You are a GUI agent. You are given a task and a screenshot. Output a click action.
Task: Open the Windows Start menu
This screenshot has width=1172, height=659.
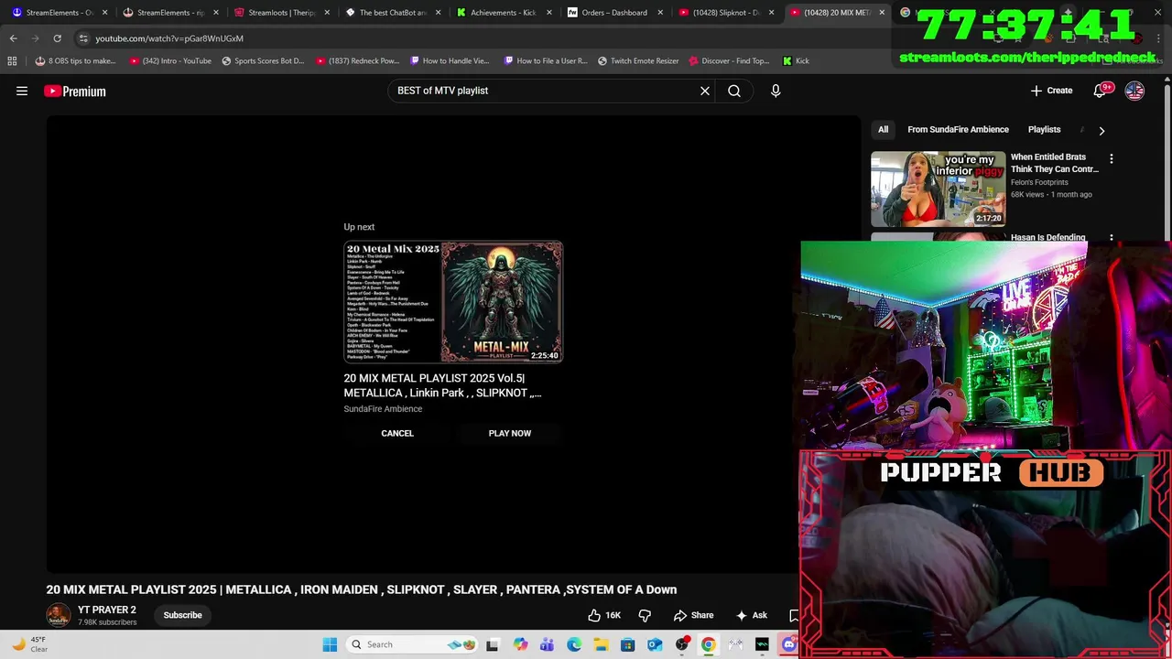coord(330,644)
